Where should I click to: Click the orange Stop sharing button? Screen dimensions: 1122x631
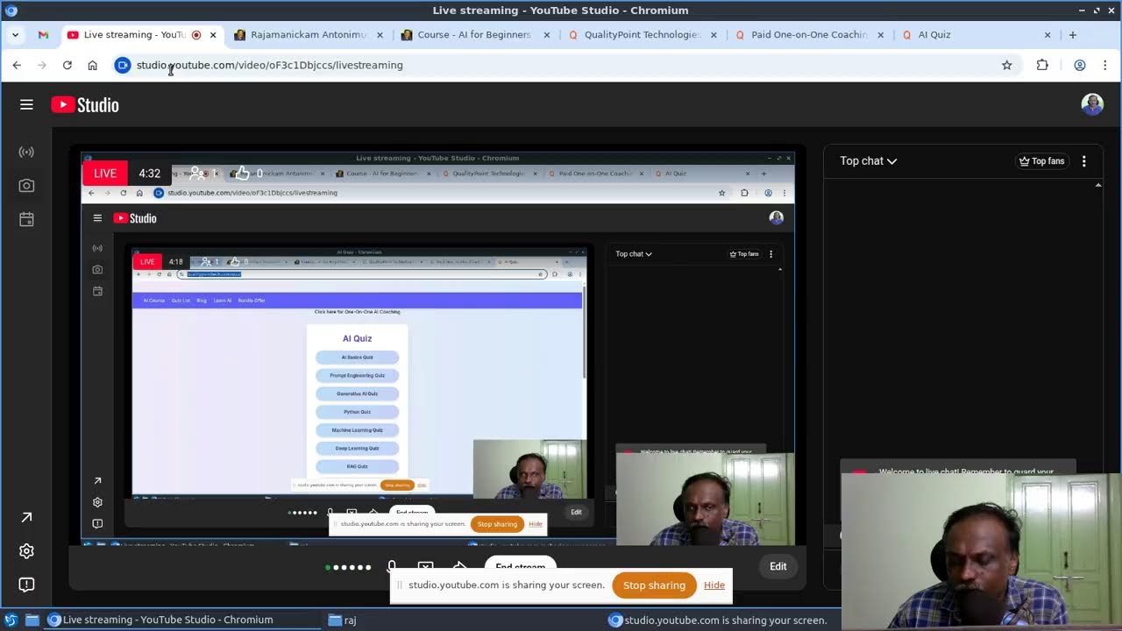tap(654, 585)
